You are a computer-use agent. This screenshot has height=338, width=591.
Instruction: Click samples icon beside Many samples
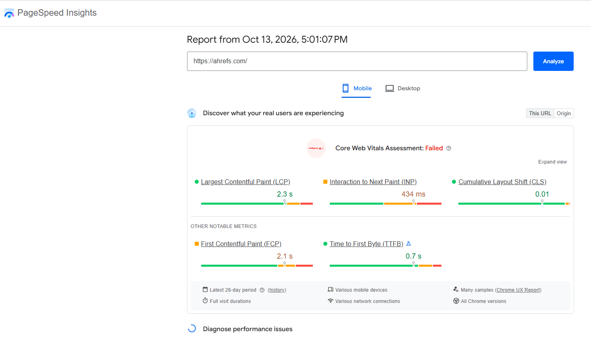pyautogui.click(x=456, y=289)
